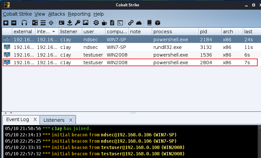Screen dimensions: 261x158
Task: Switch to Pivot Graph view icon
Action: [x=35, y=23]
